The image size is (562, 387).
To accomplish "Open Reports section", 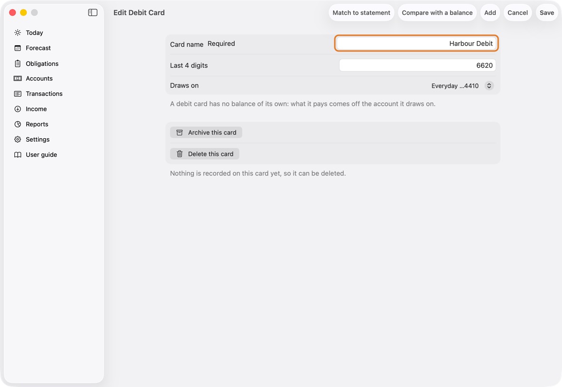I will click(37, 124).
